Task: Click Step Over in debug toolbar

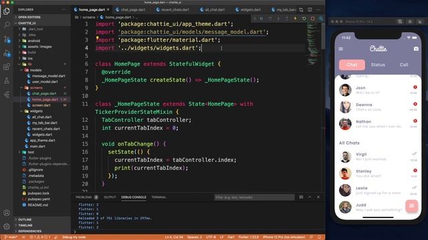Action: [x=270, y=19]
